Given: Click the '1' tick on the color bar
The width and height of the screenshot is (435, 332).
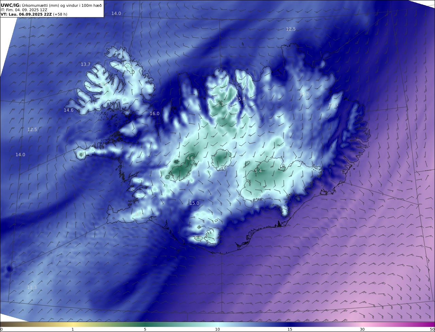Looking at the screenshot, I should pos(73,329).
